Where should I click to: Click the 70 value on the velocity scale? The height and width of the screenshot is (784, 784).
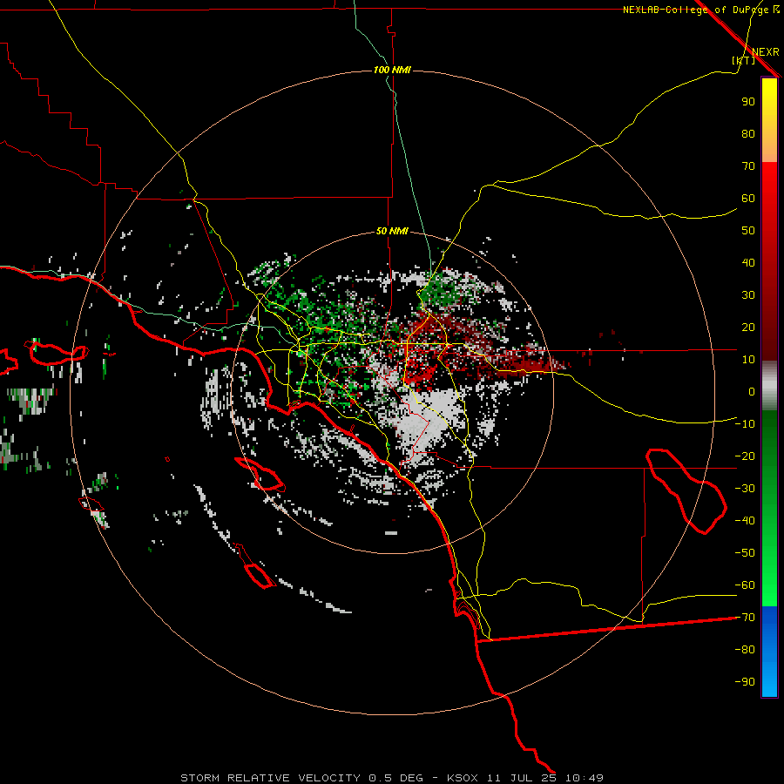748,166
